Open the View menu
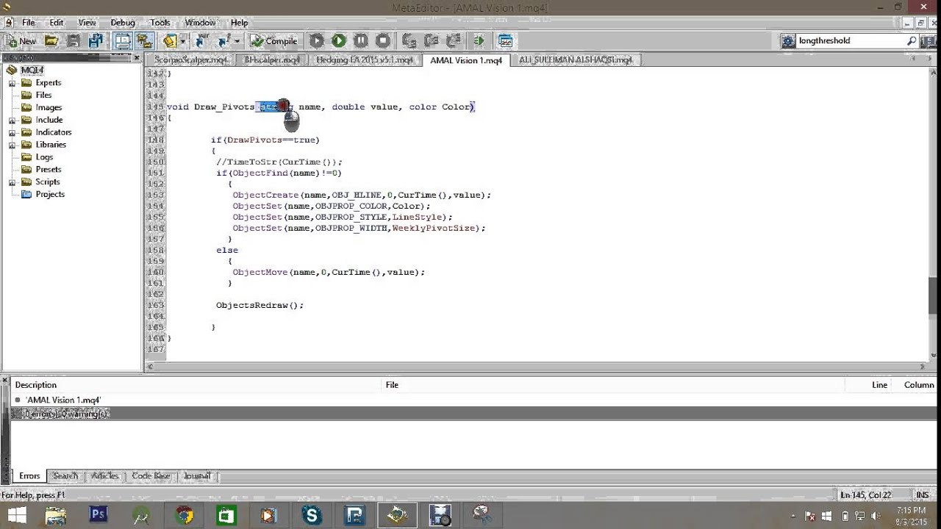941x529 pixels. click(x=87, y=23)
